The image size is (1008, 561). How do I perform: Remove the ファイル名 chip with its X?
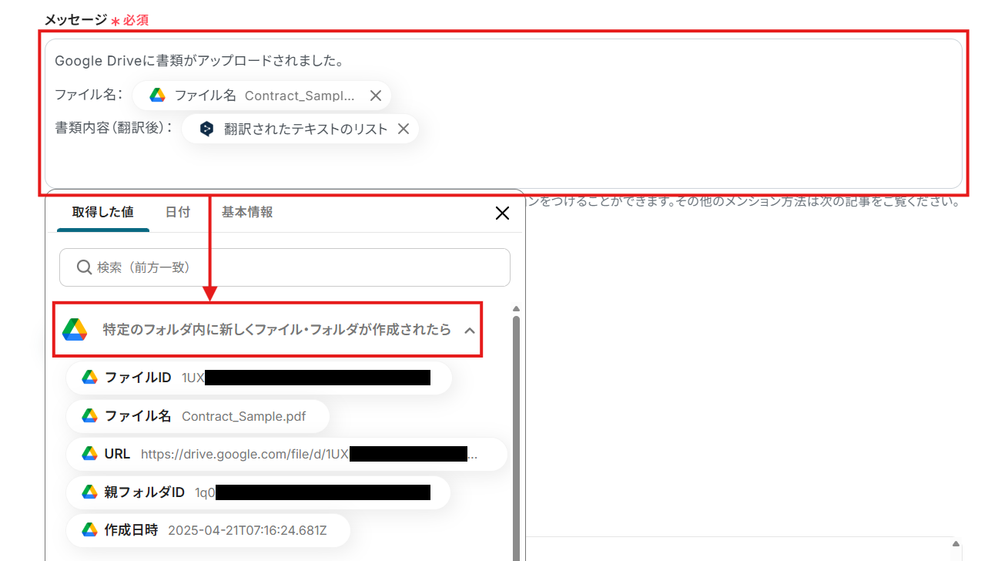[376, 94]
